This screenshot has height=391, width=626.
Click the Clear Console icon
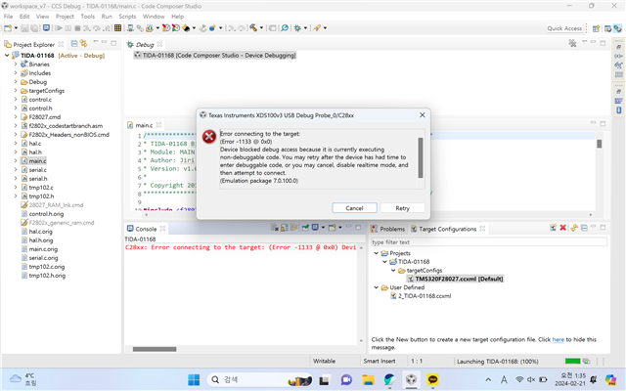point(275,228)
